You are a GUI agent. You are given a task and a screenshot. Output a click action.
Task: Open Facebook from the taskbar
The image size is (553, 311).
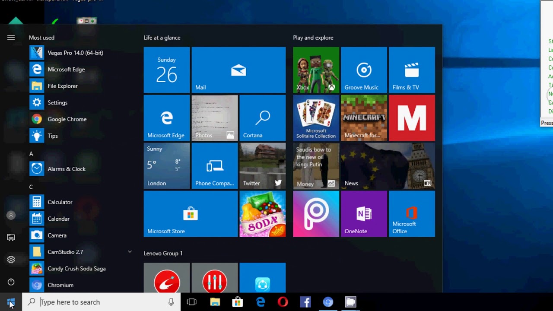click(305, 302)
